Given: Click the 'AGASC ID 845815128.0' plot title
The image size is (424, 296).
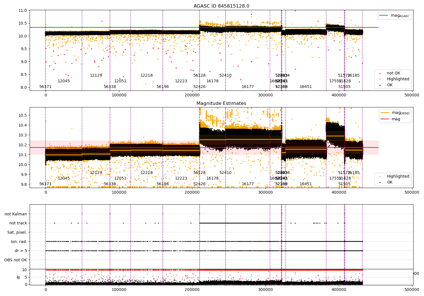Looking at the screenshot, I should point(221,6).
